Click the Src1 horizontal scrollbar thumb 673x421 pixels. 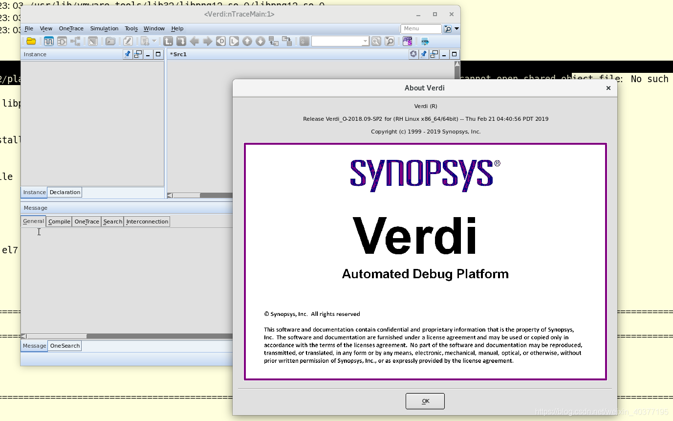[186, 196]
